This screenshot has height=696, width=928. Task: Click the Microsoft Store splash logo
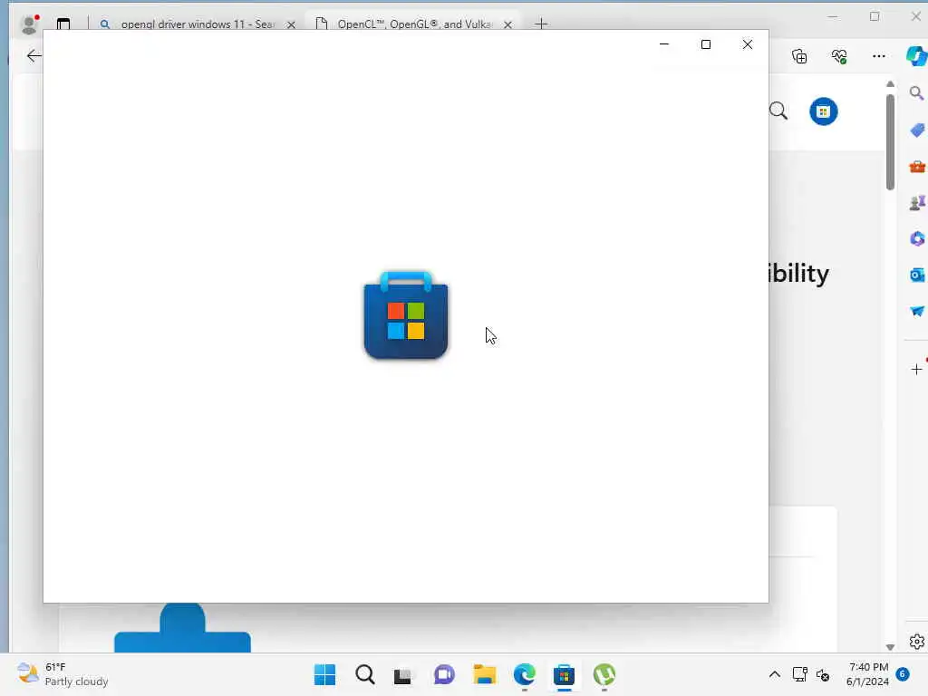pos(406,315)
